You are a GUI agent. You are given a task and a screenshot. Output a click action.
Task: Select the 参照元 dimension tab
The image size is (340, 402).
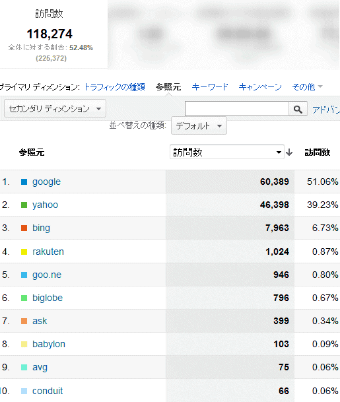point(168,87)
